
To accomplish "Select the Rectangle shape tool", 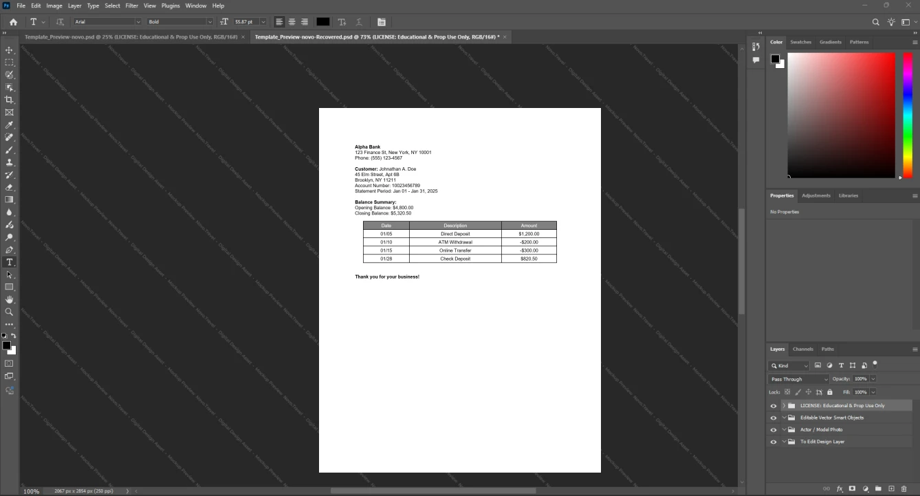I will 9,287.
